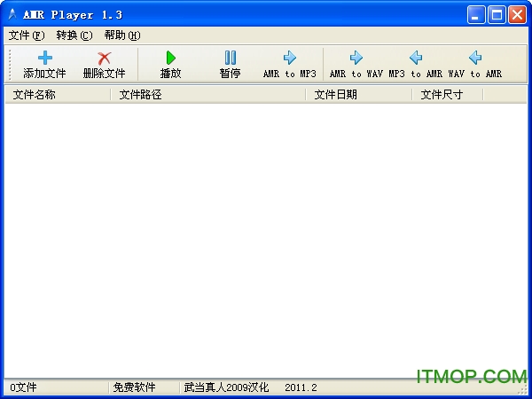Screen dimensions: 532x399
Task: Grab the toolbar gripper handle
Action: point(10,65)
